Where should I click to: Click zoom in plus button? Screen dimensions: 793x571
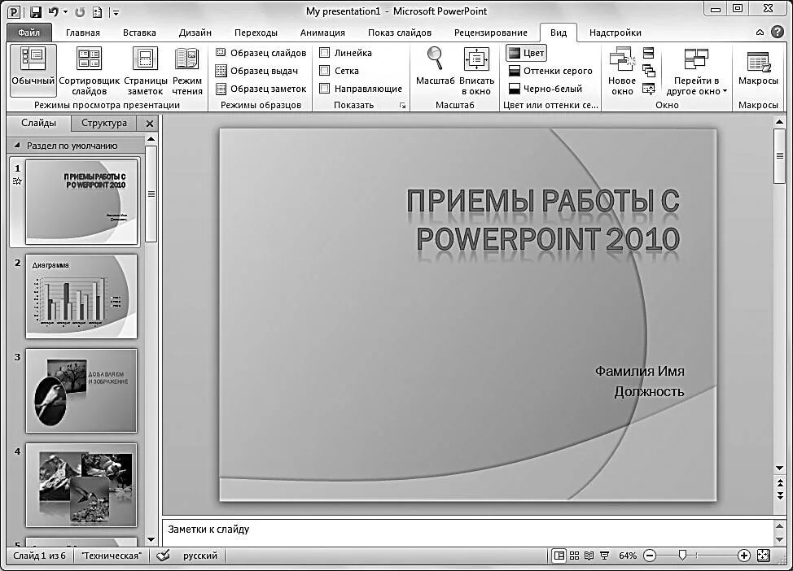pyautogui.click(x=743, y=556)
